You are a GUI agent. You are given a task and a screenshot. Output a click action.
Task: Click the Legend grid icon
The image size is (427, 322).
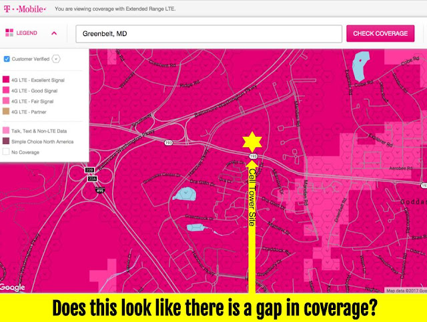(x=9, y=33)
